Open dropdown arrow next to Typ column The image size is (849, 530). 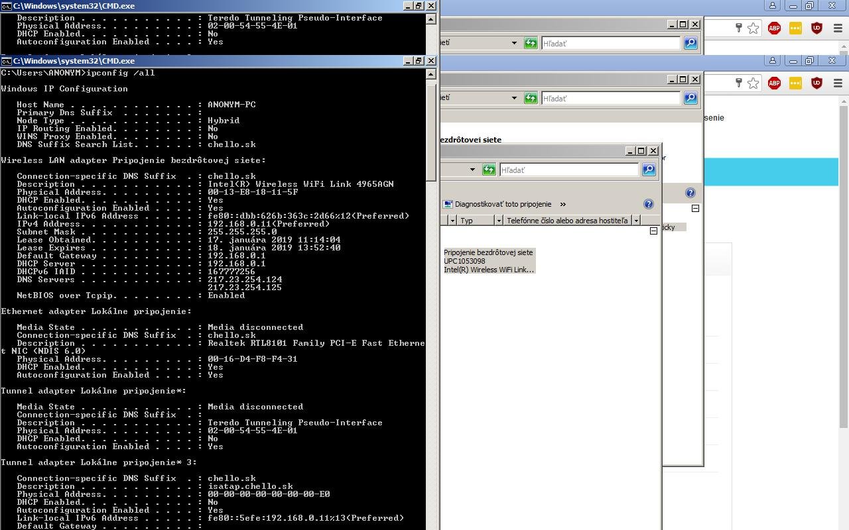pos(498,220)
